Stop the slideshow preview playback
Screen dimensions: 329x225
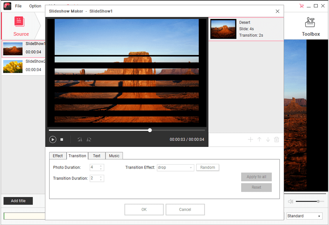[x=62, y=140]
